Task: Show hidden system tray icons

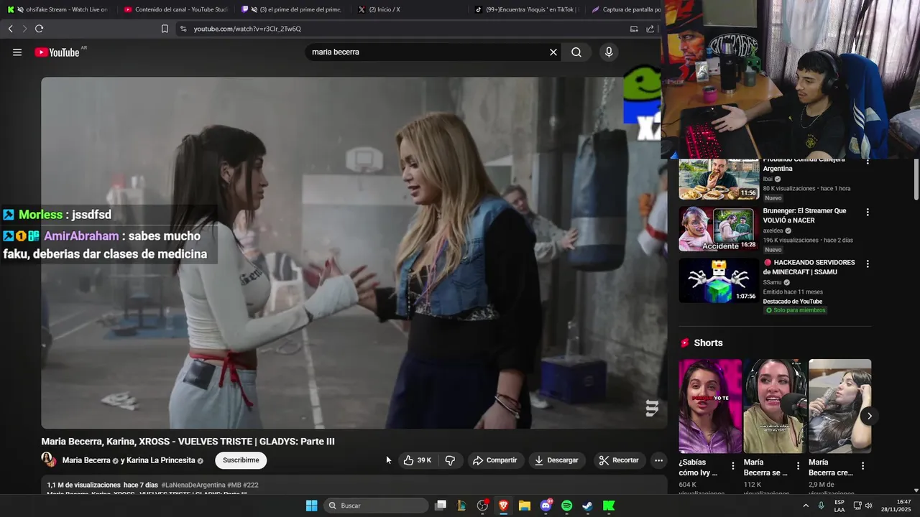Action: click(x=806, y=506)
